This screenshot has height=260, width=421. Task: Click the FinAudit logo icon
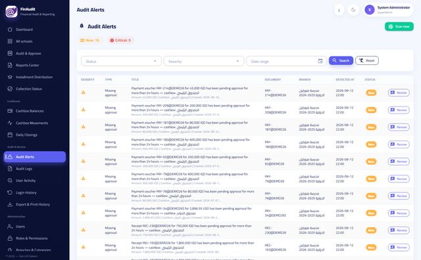pos(11,12)
